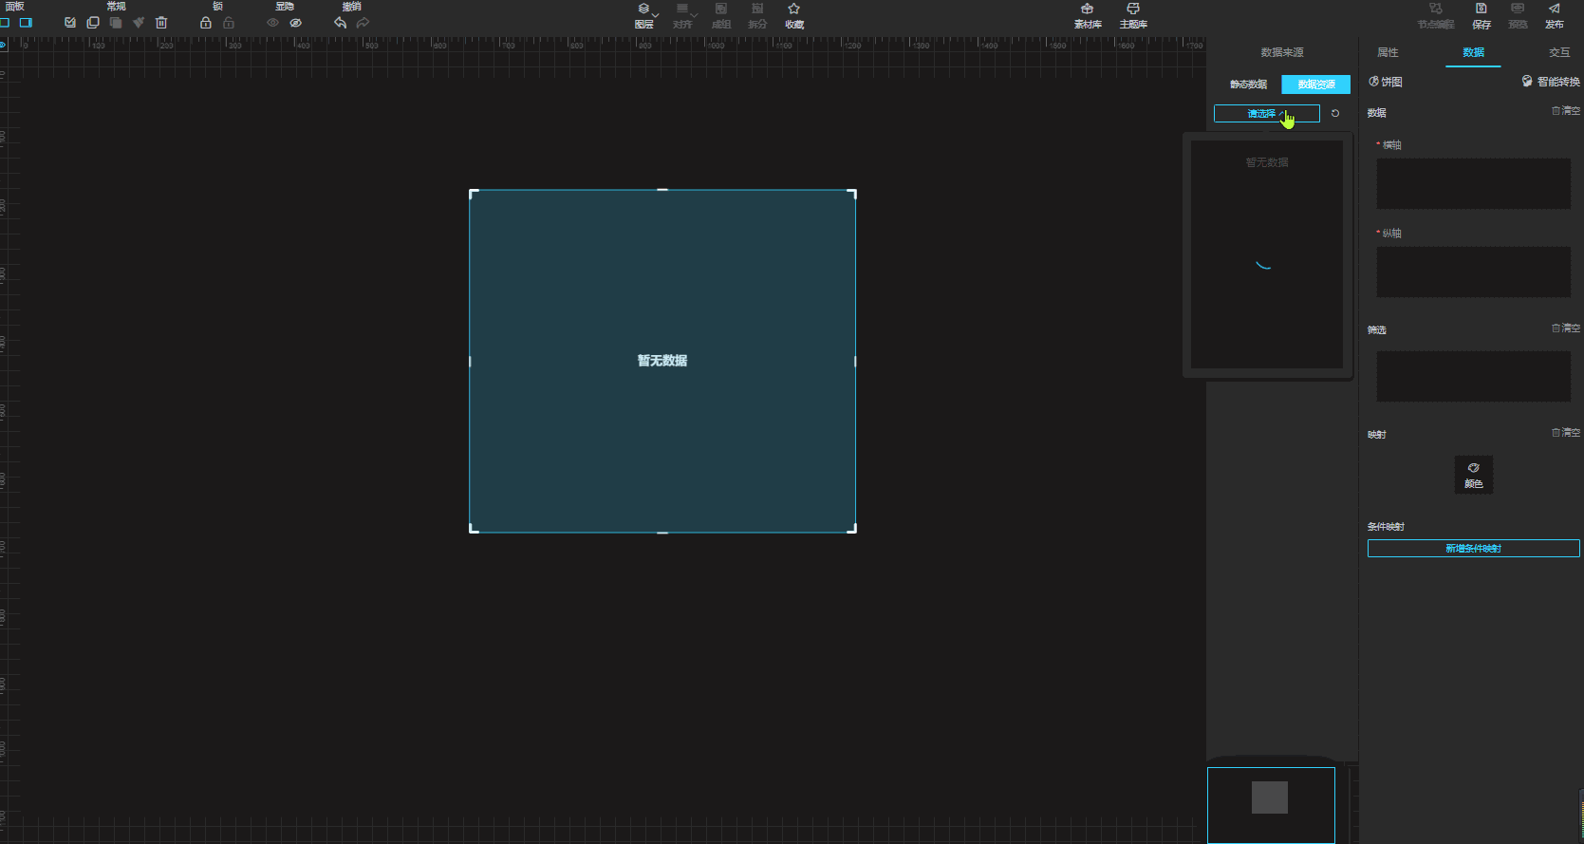Screen dimensions: 1584x844
Task: Open the 请选择 data resource dropdown
Action: click(x=1267, y=114)
